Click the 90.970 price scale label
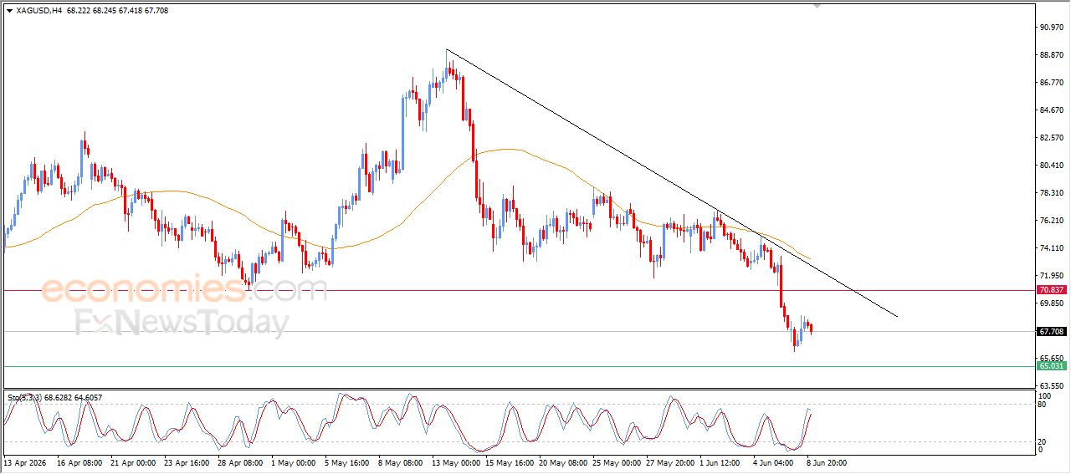 [x=1051, y=28]
